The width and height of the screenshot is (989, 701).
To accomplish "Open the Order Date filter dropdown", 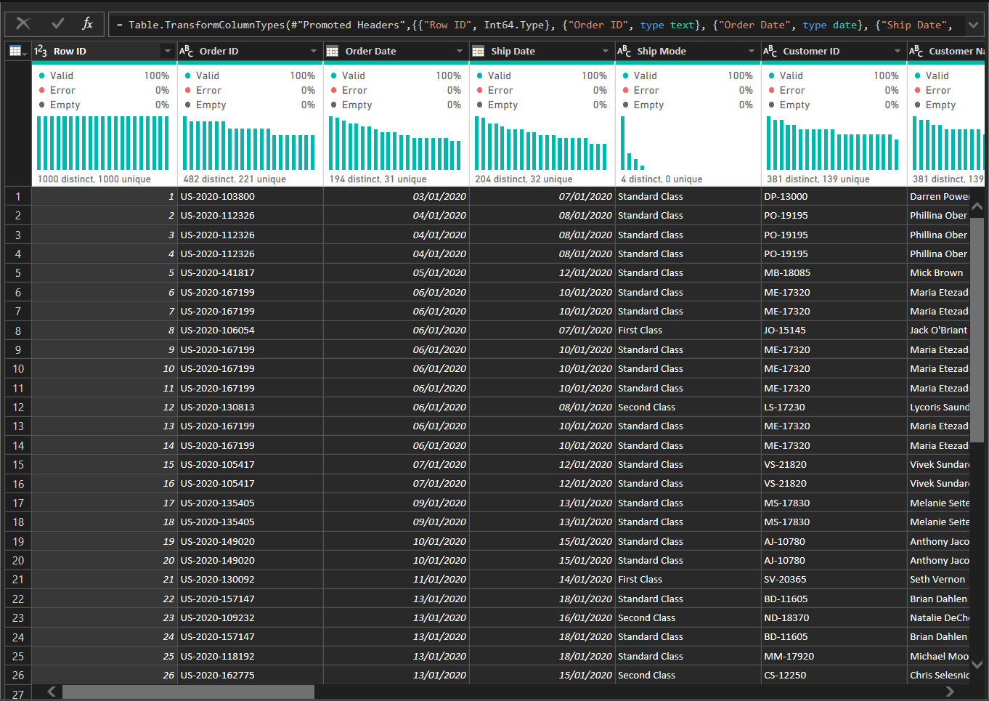I will click(459, 51).
